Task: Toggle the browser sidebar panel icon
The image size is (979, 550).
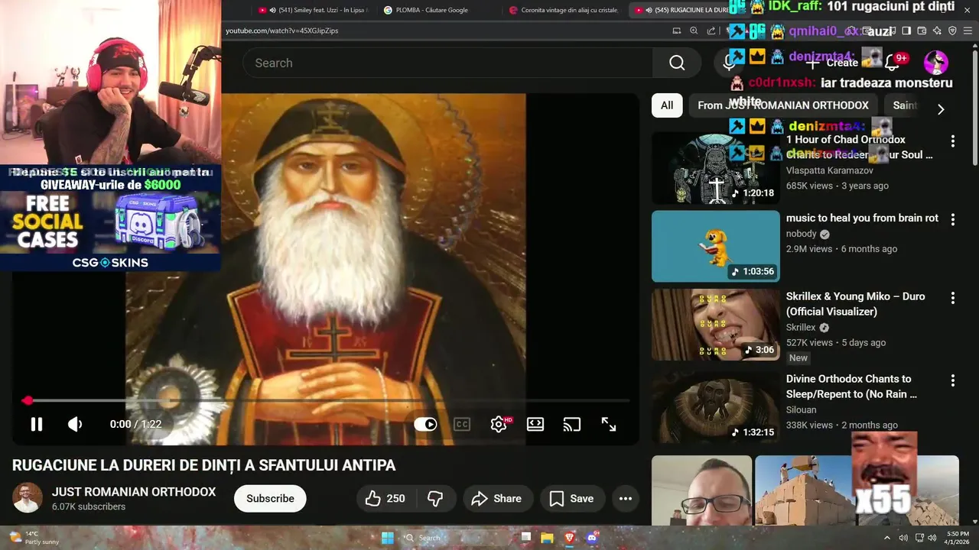Action: (x=906, y=31)
